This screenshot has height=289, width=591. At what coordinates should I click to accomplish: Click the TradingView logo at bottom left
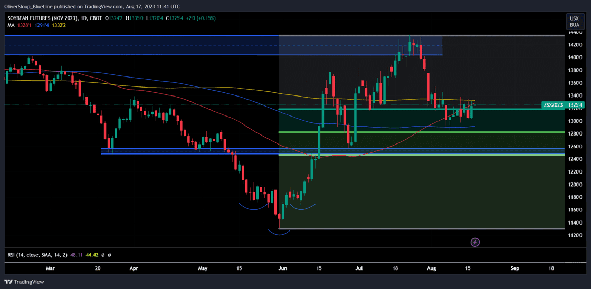(25, 282)
